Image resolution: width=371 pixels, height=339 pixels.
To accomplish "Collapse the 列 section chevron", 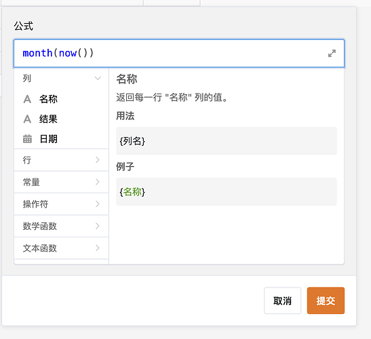I will pyautogui.click(x=98, y=78).
